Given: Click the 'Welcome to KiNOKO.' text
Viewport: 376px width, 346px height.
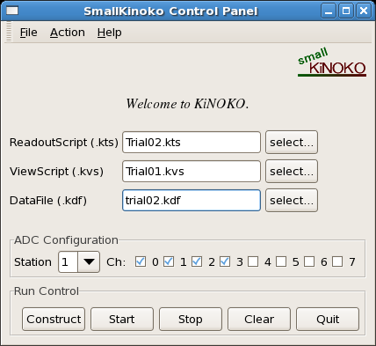Looking at the screenshot, I should point(187,104).
